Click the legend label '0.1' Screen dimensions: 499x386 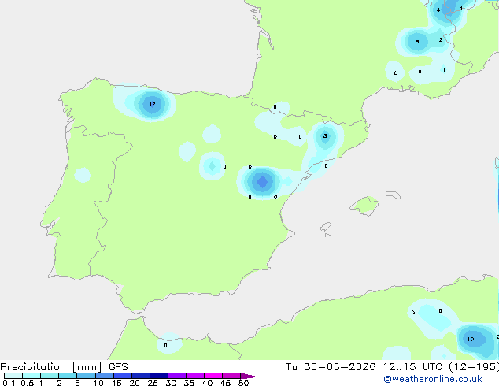[x=9, y=383]
